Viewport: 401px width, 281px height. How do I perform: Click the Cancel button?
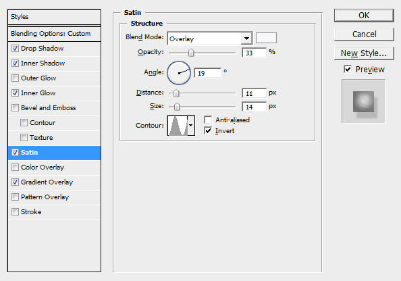click(x=364, y=34)
